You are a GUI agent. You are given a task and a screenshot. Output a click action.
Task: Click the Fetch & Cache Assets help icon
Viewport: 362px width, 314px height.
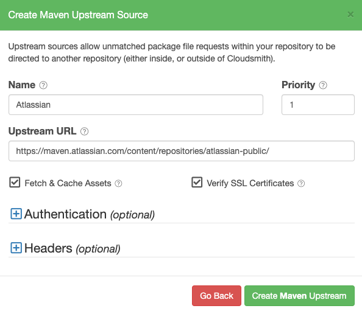click(118, 184)
